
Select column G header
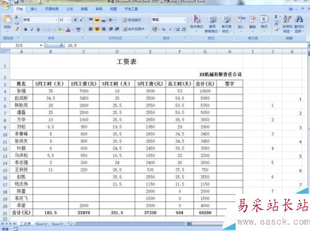click(205, 52)
